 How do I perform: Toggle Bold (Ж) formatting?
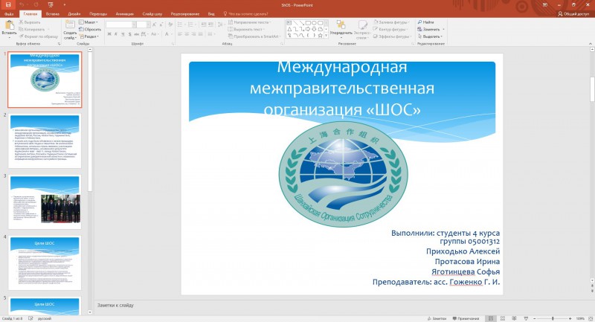[x=109, y=34]
